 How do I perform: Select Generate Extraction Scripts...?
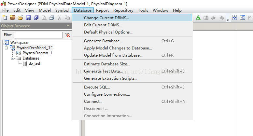click(132, 78)
